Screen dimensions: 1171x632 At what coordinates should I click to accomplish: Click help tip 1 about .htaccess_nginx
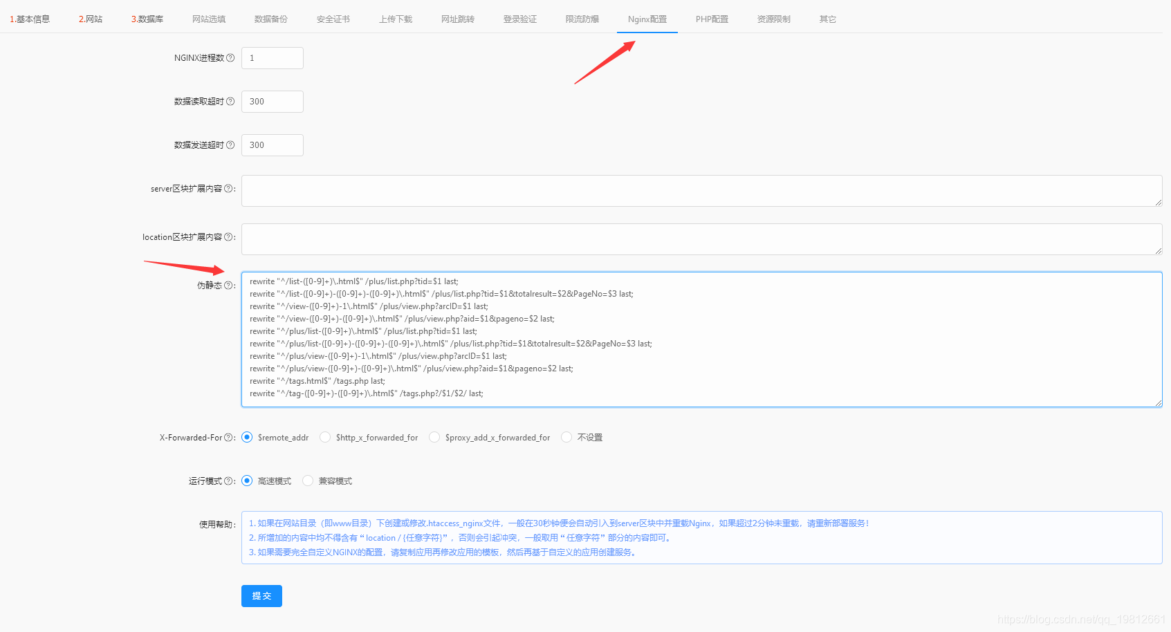click(558, 523)
